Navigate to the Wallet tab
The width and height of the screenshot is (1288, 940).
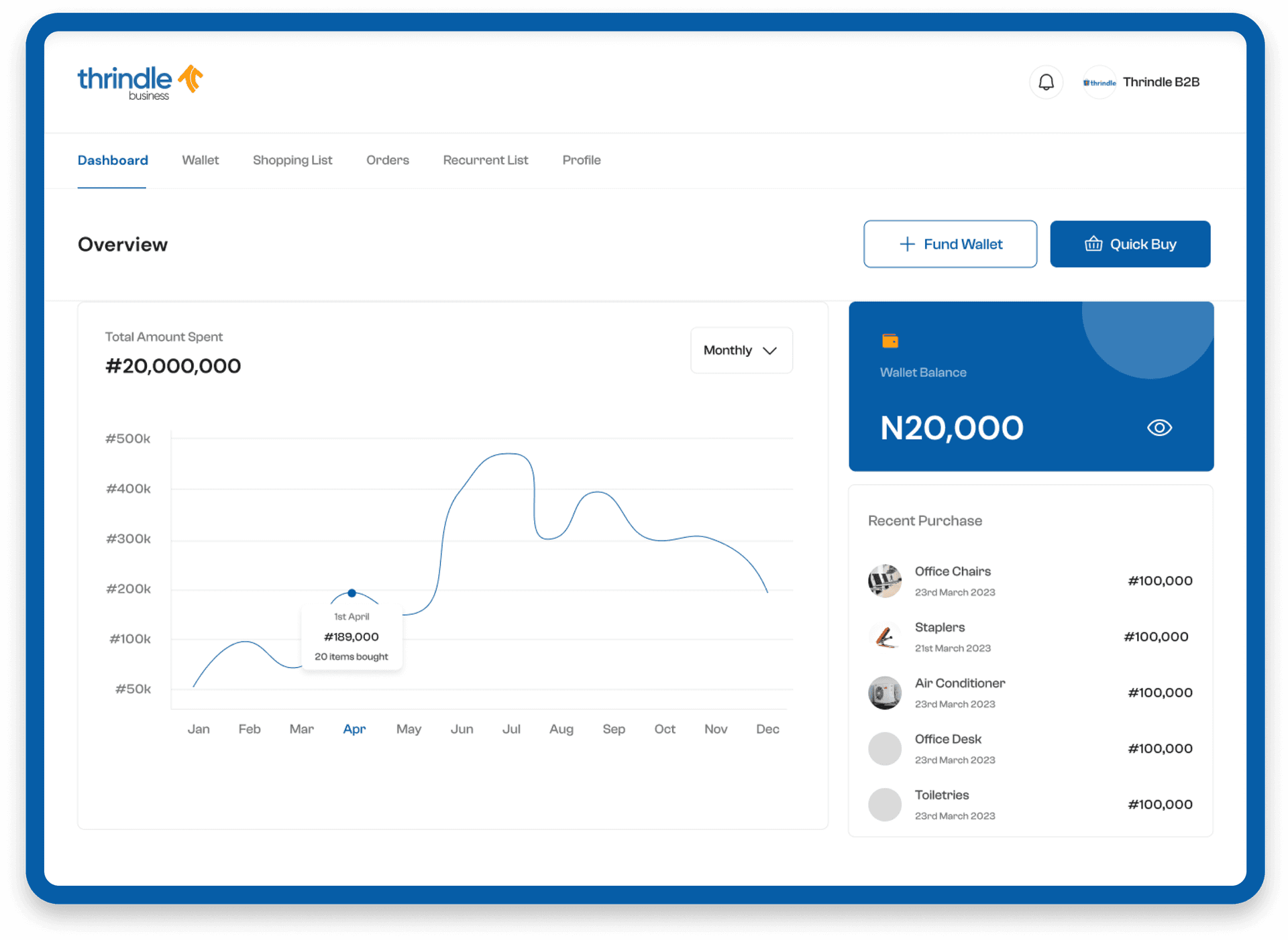(x=200, y=160)
